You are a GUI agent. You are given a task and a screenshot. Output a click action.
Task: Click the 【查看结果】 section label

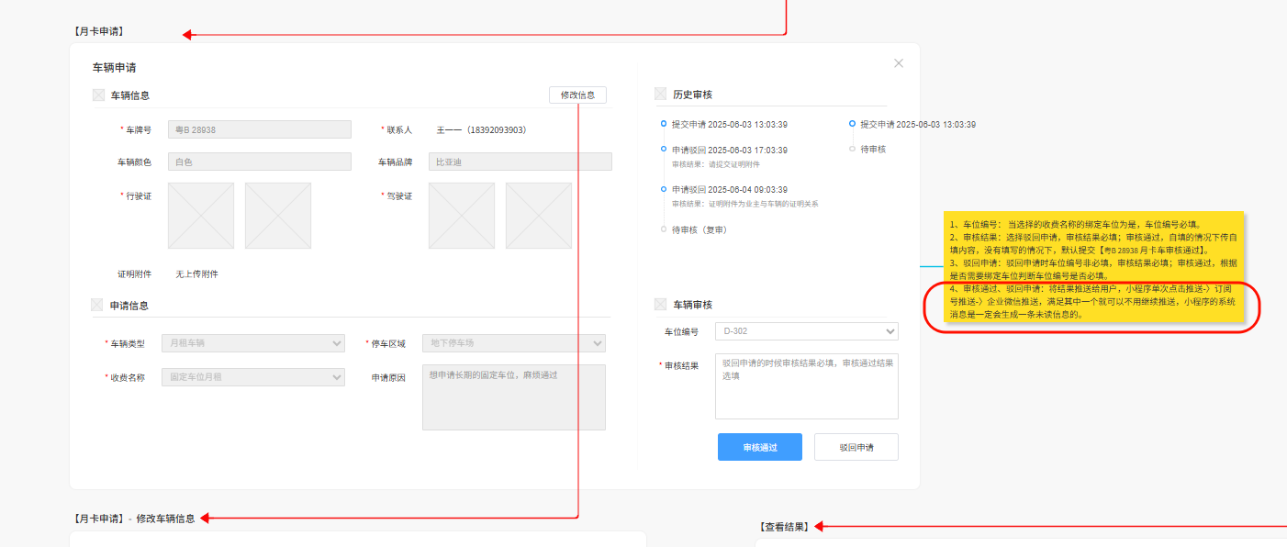pos(785,526)
